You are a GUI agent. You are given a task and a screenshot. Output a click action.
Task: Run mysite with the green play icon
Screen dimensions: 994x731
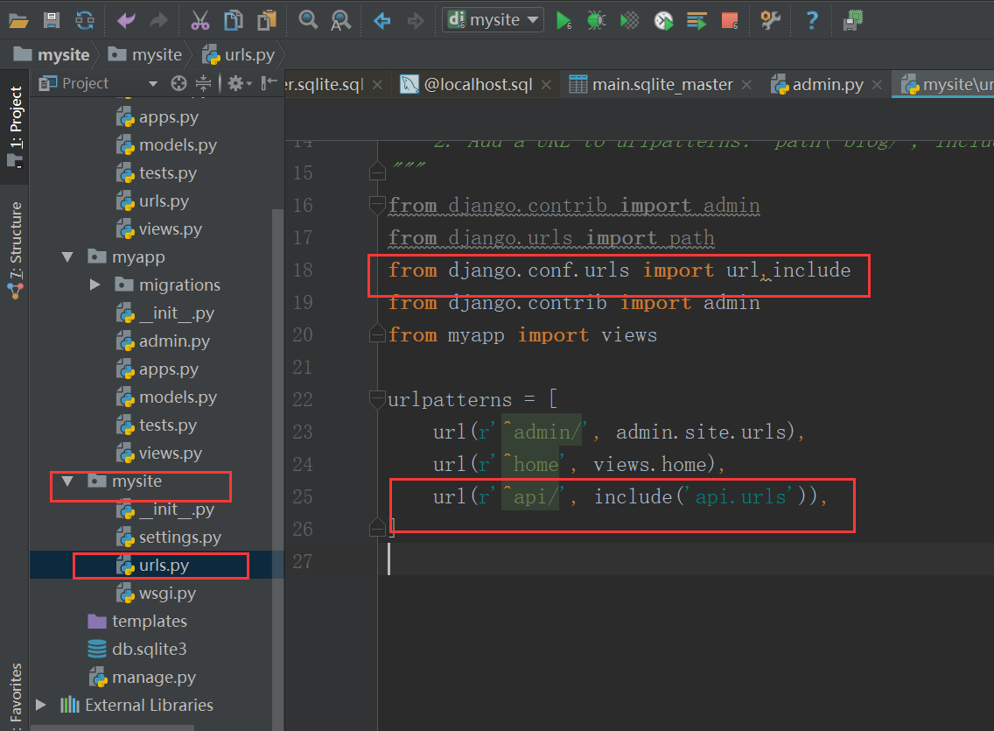[563, 20]
